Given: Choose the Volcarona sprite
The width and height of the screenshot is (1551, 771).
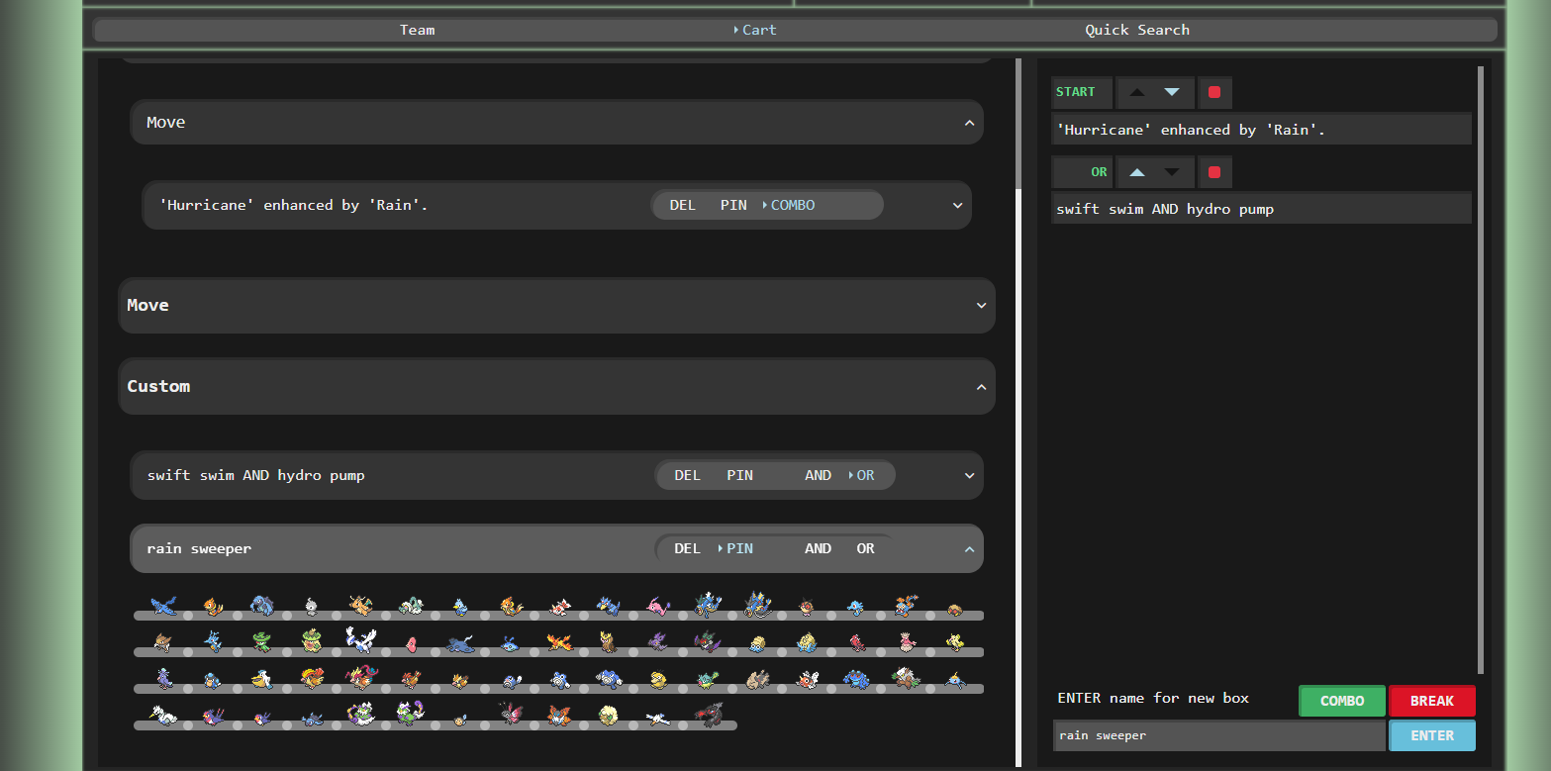Looking at the screenshot, I should click(x=559, y=715).
